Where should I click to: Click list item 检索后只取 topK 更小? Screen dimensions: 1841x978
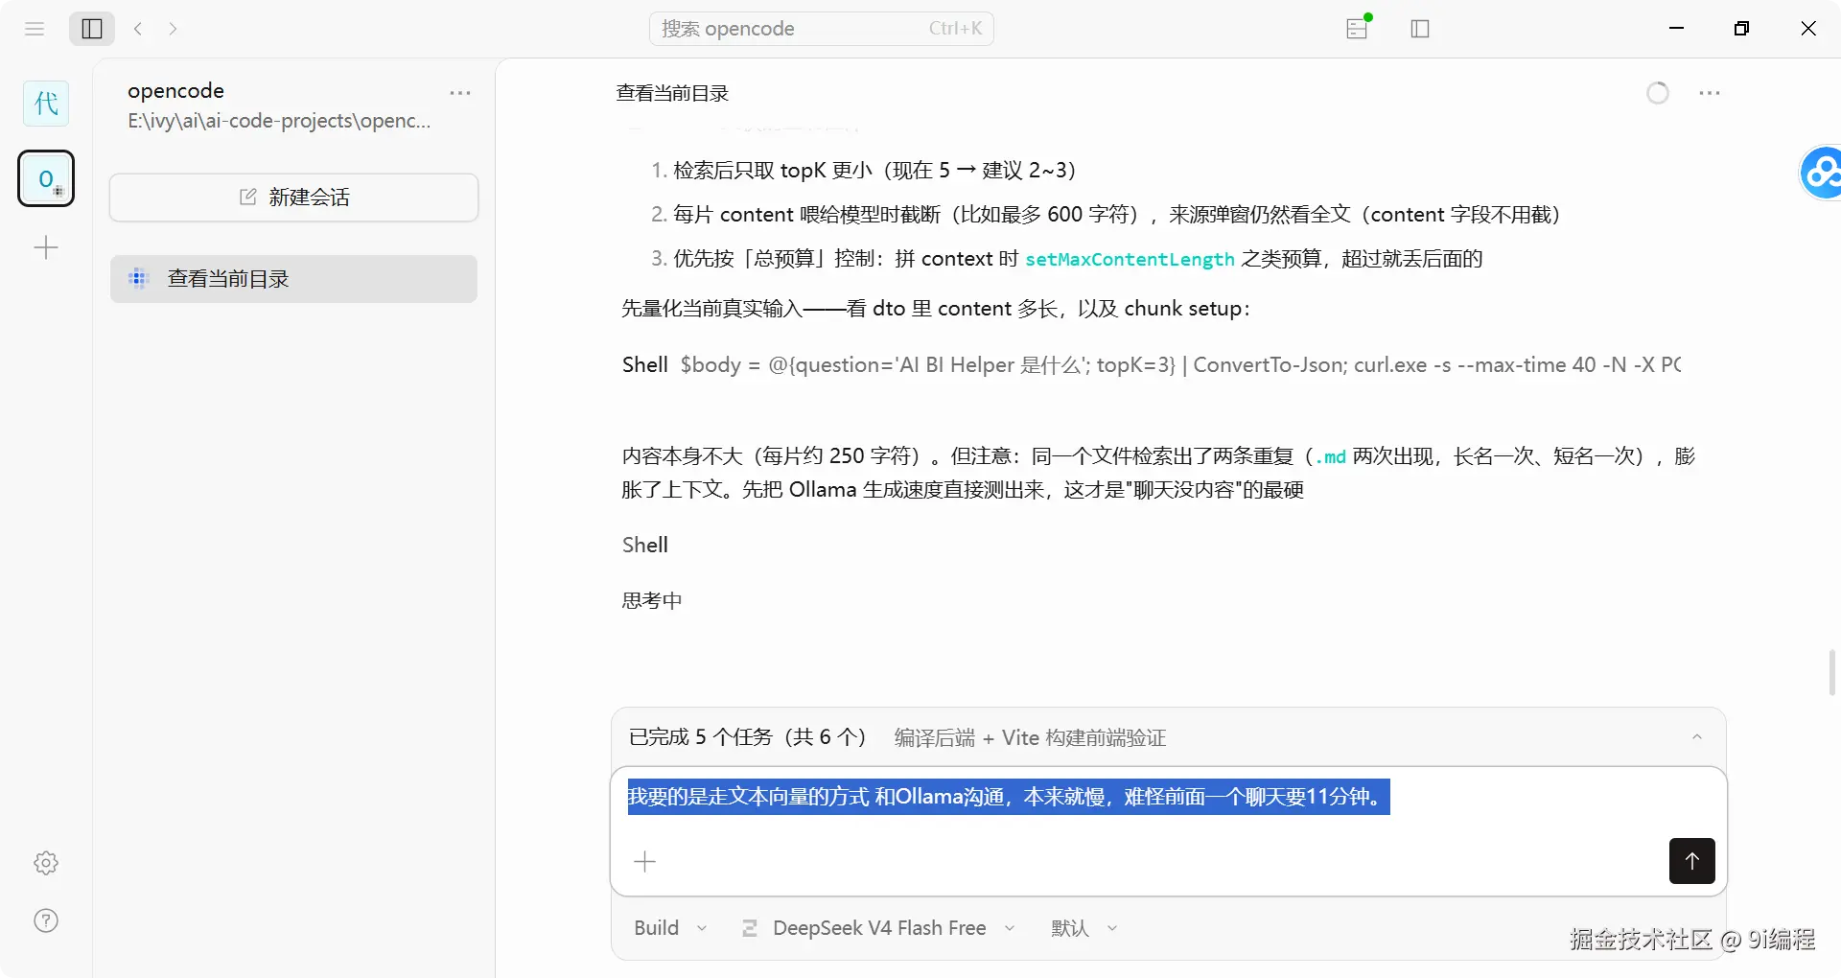pos(874,171)
